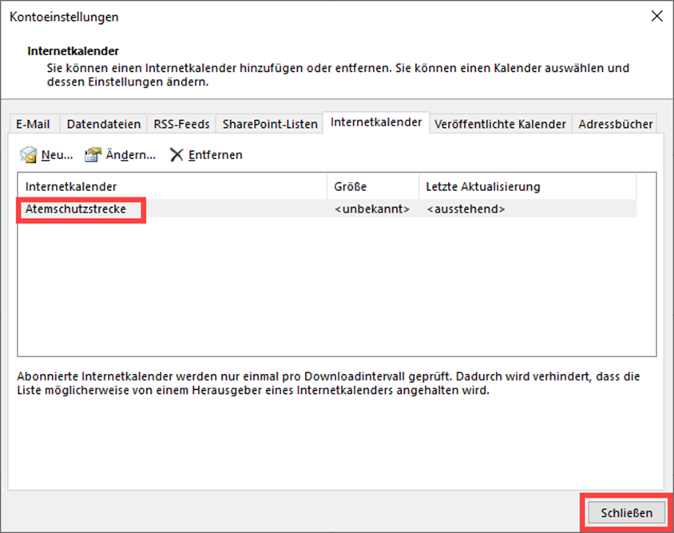This screenshot has height=533, width=674.
Task: Select the Internetkalender tab
Action: pos(376,122)
